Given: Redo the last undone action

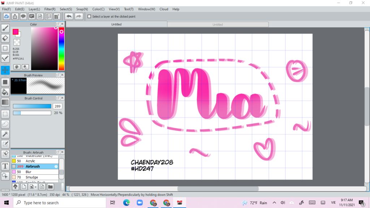Looking at the screenshot, I should pos(79,16).
